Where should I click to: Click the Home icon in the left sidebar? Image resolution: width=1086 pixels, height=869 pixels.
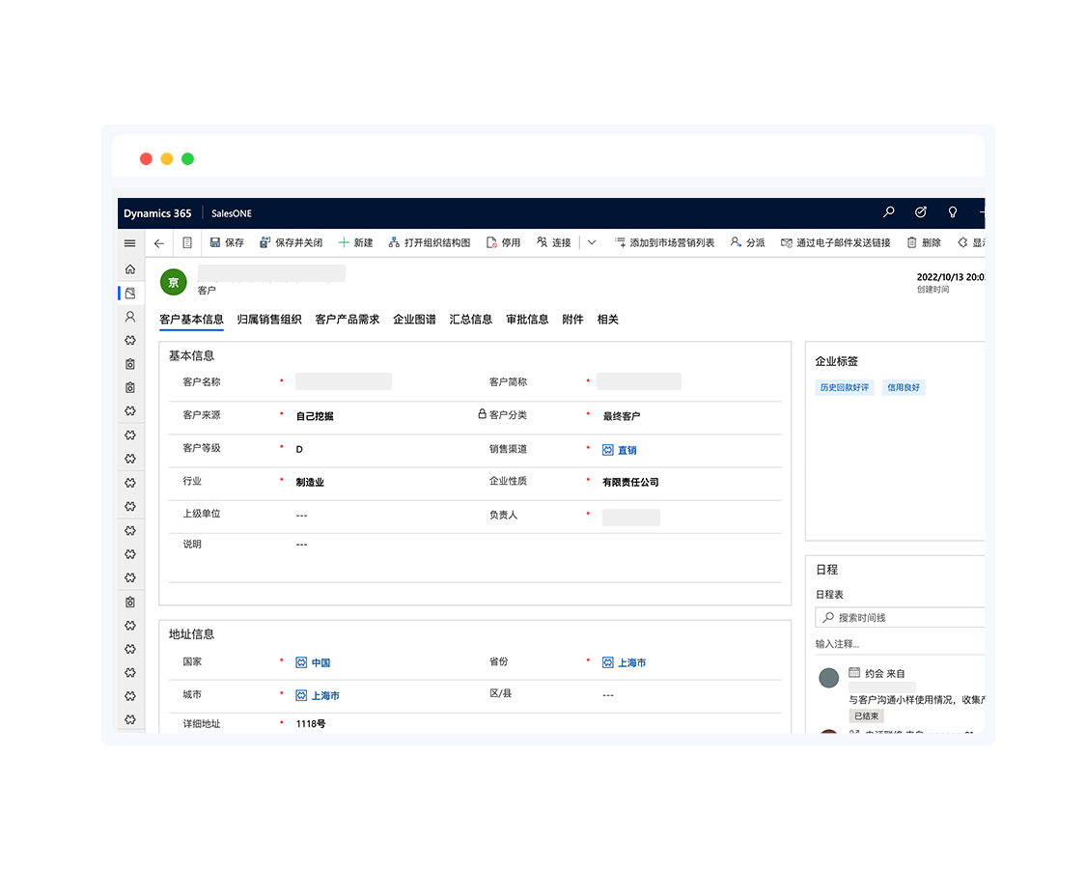pyautogui.click(x=130, y=268)
